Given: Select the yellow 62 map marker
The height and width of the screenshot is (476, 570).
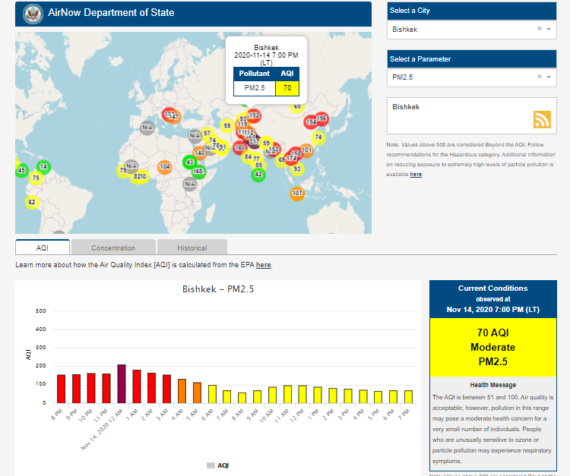Looking at the screenshot, I should pyautogui.click(x=31, y=202).
